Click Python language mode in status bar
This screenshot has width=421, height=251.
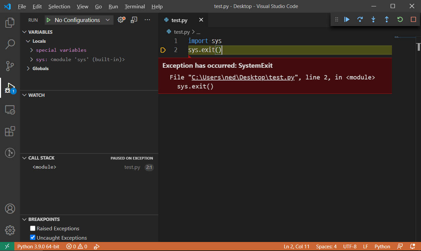(382, 247)
